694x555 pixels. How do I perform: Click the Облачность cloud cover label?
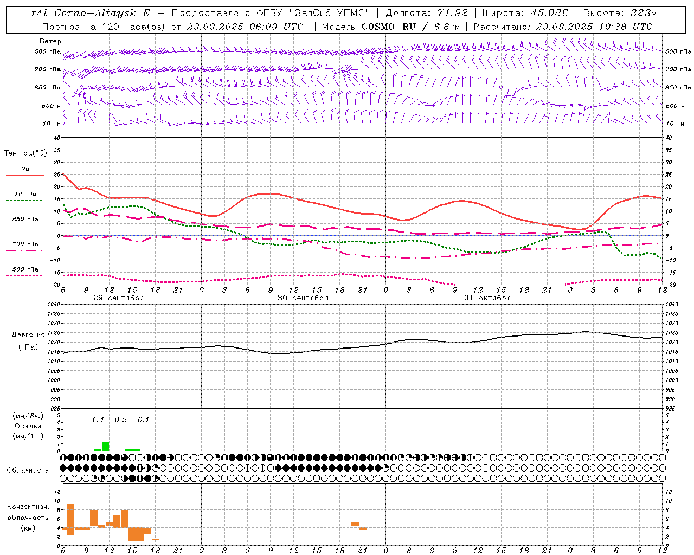[28, 470]
